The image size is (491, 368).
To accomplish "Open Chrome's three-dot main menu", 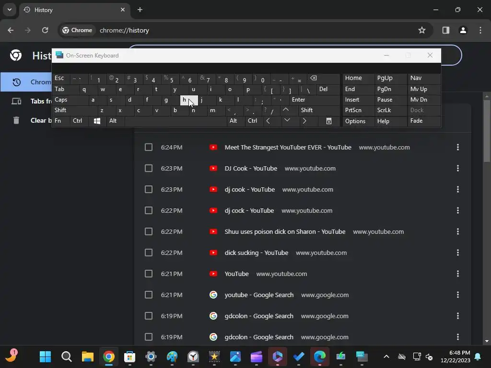I will (x=480, y=30).
